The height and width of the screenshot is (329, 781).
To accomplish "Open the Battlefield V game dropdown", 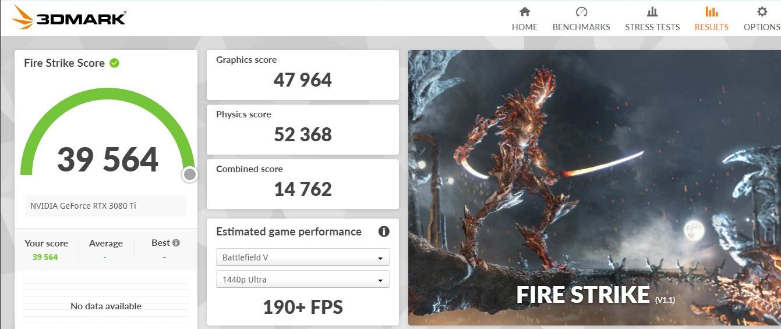I will pyautogui.click(x=302, y=258).
